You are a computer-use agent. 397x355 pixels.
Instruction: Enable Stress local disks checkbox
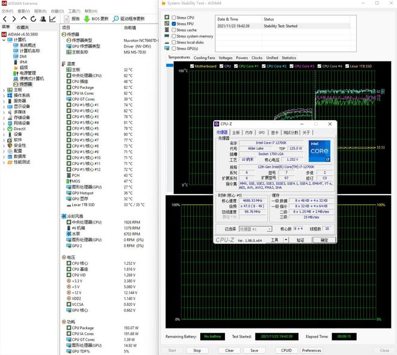click(174, 42)
